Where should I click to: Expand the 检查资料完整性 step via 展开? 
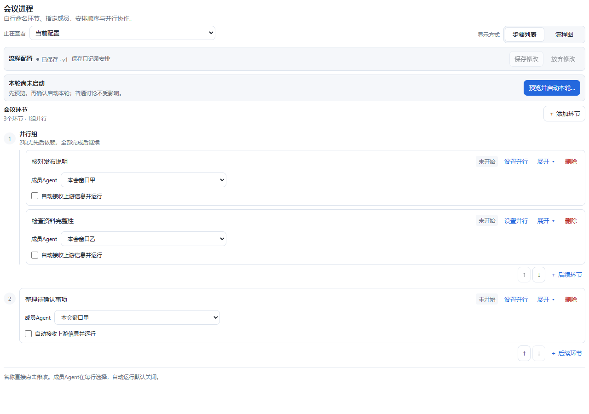pos(546,221)
